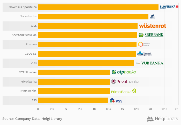181x125 pixels.
Task: Click the green Sberbank logo
Action: pyautogui.click(x=151, y=35)
